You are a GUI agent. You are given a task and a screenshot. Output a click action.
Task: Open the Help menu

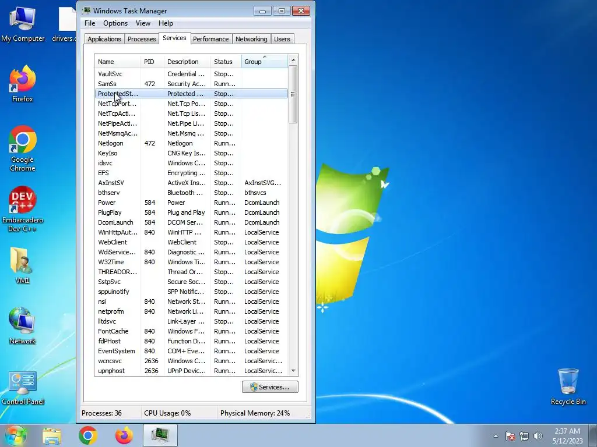166,23
